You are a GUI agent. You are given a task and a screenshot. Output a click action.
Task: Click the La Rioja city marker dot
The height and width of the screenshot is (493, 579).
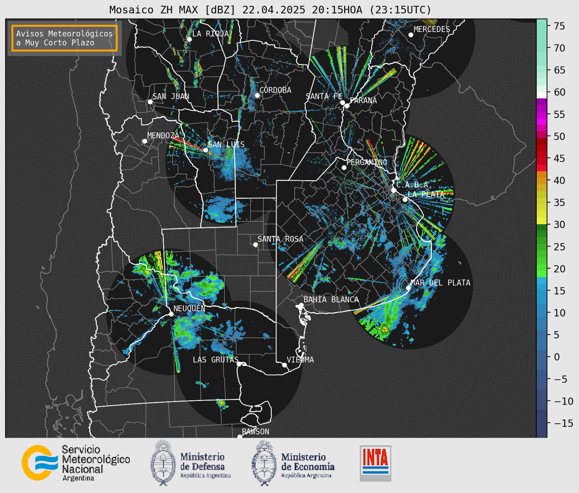click(189, 39)
